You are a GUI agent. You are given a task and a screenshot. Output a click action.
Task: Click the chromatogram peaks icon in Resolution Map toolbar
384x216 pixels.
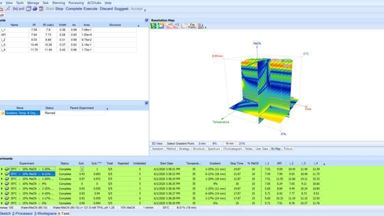[x=201, y=25]
